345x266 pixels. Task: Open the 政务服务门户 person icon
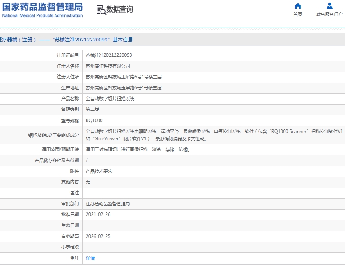(329, 6)
